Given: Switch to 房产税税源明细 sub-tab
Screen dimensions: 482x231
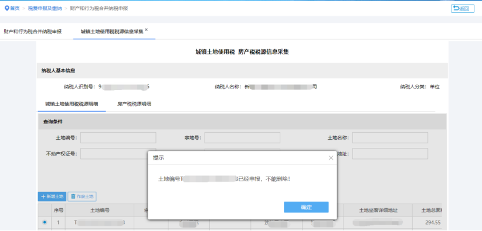Looking at the screenshot, I should (134, 104).
